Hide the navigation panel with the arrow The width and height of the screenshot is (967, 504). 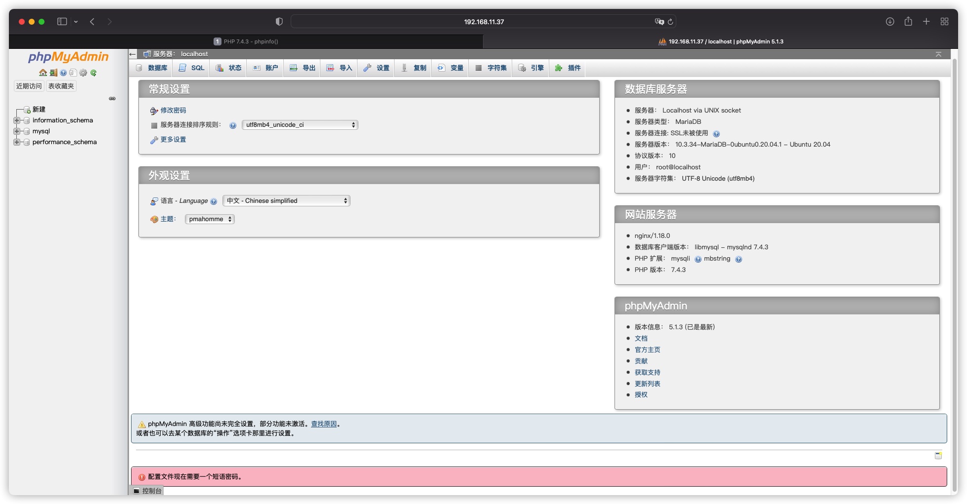[132, 54]
